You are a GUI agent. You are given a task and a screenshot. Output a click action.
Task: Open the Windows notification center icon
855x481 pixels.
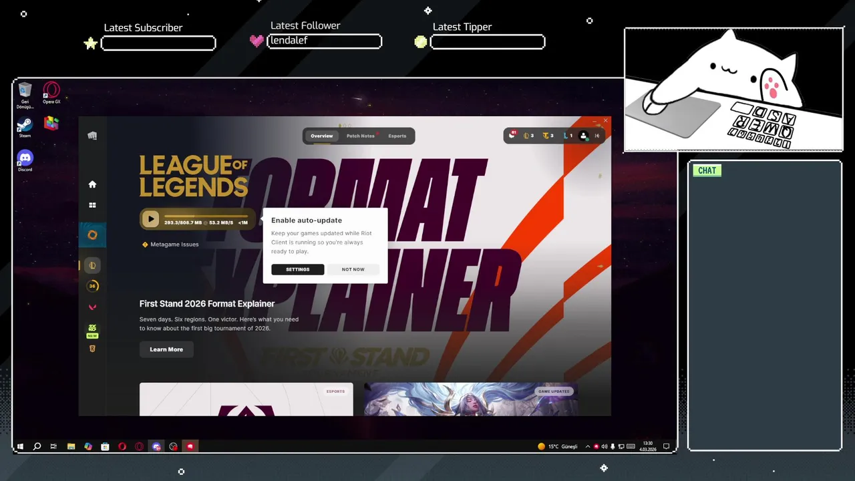666,446
